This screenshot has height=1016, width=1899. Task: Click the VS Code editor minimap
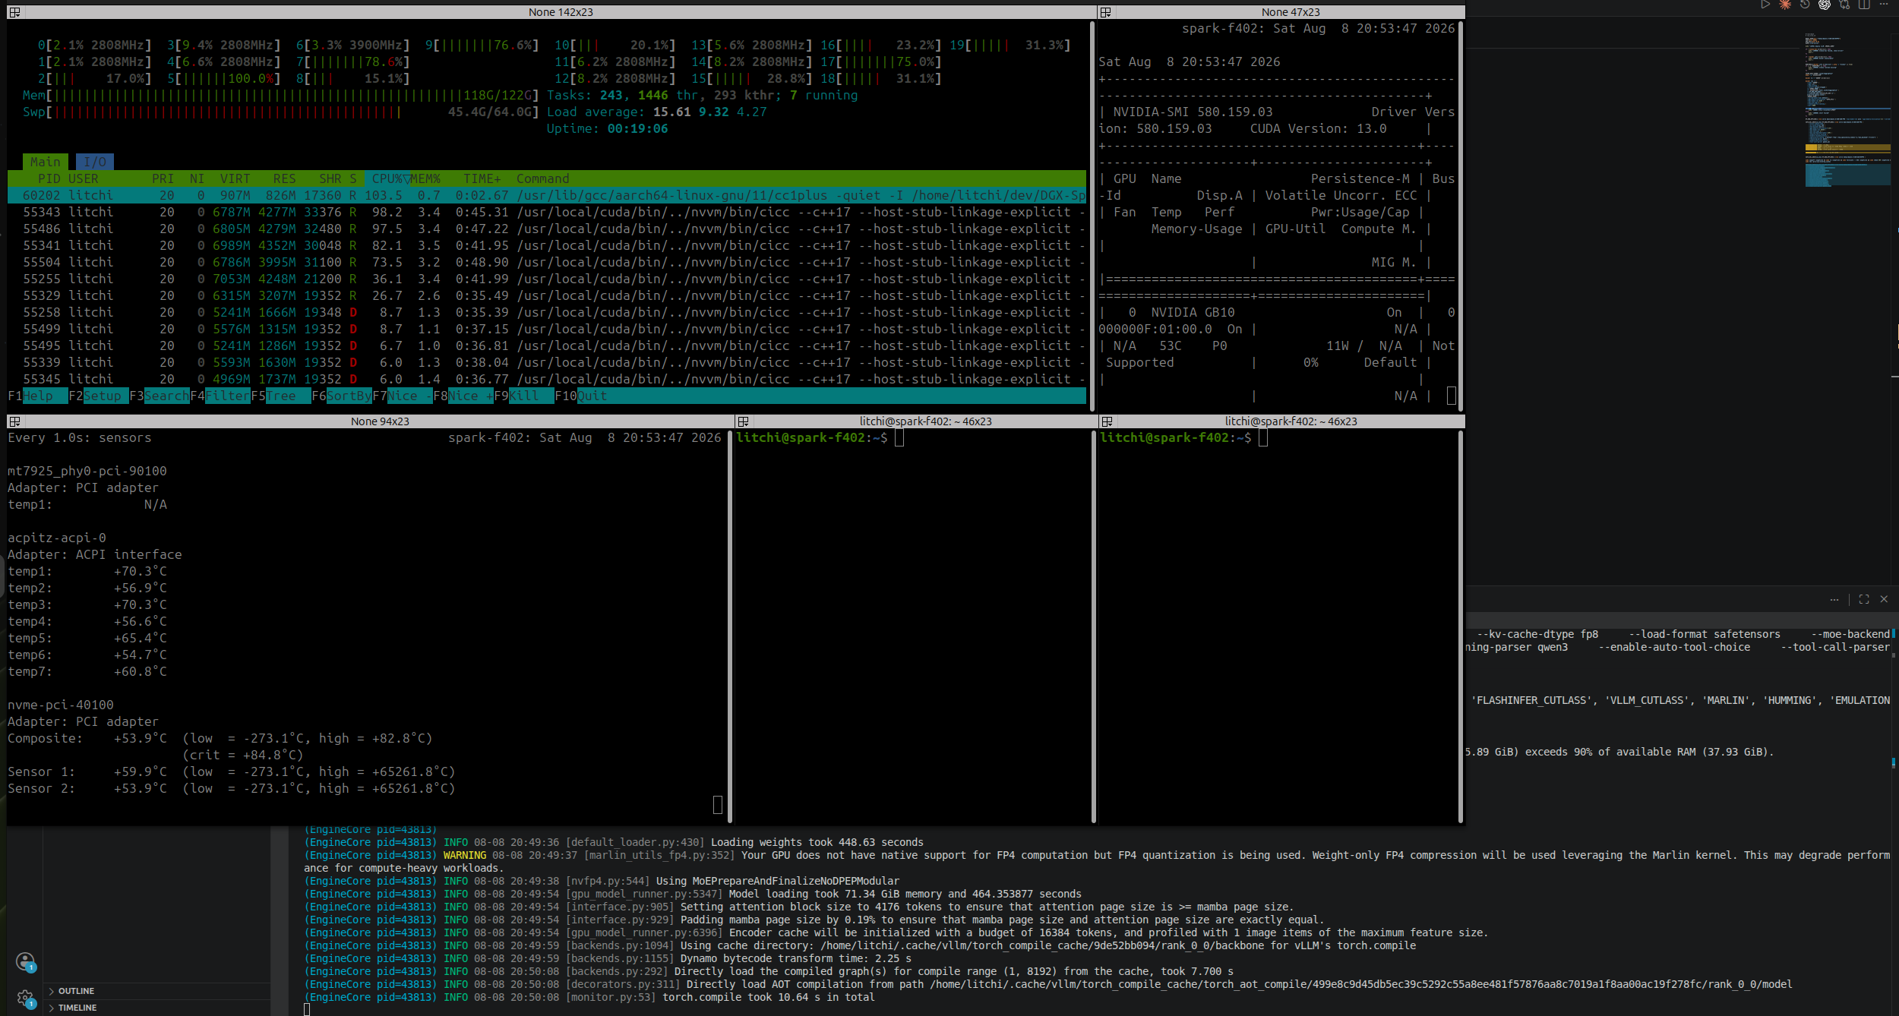tap(1848, 110)
